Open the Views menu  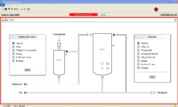(18, 5)
